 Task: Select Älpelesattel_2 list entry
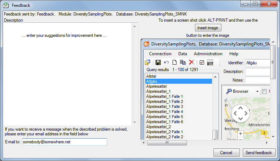pyautogui.click(x=179, y=127)
